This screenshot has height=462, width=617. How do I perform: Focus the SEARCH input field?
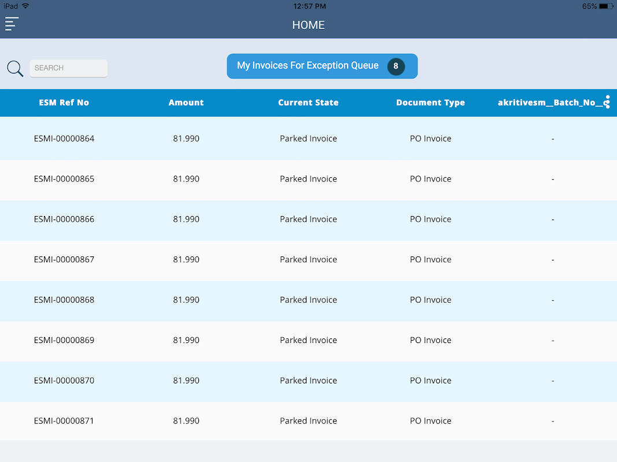[68, 68]
